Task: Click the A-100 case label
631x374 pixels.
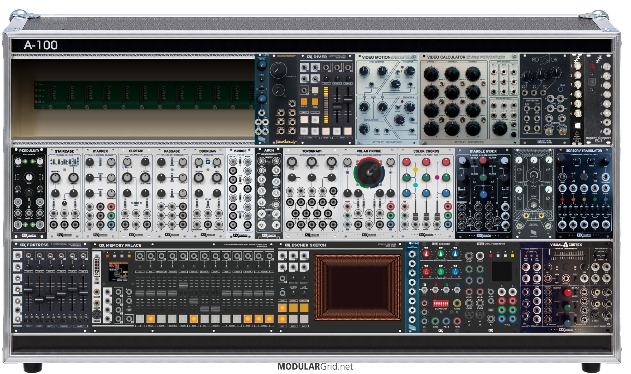Action: point(41,45)
